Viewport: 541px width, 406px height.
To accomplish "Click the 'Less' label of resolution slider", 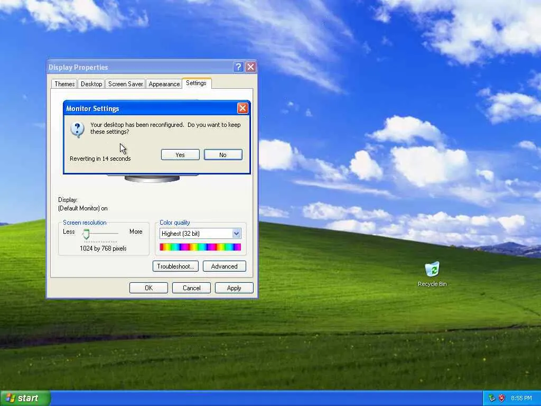I will pyautogui.click(x=69, y=232).
